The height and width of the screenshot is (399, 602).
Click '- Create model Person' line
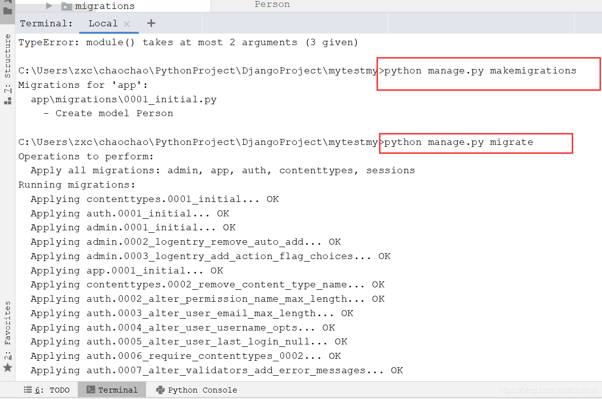[108, 114]
